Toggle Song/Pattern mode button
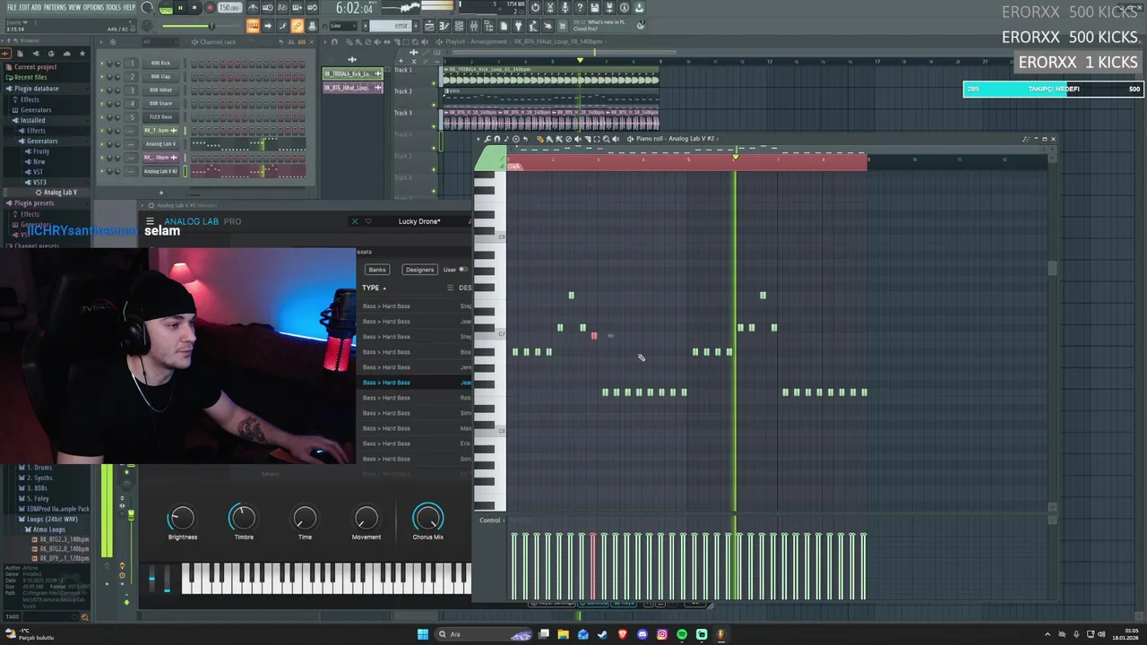Viewport: 1147px width, 645px height. point(166,8)
